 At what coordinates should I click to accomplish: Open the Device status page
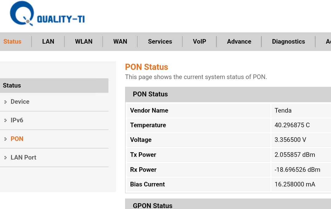(20, 102)
